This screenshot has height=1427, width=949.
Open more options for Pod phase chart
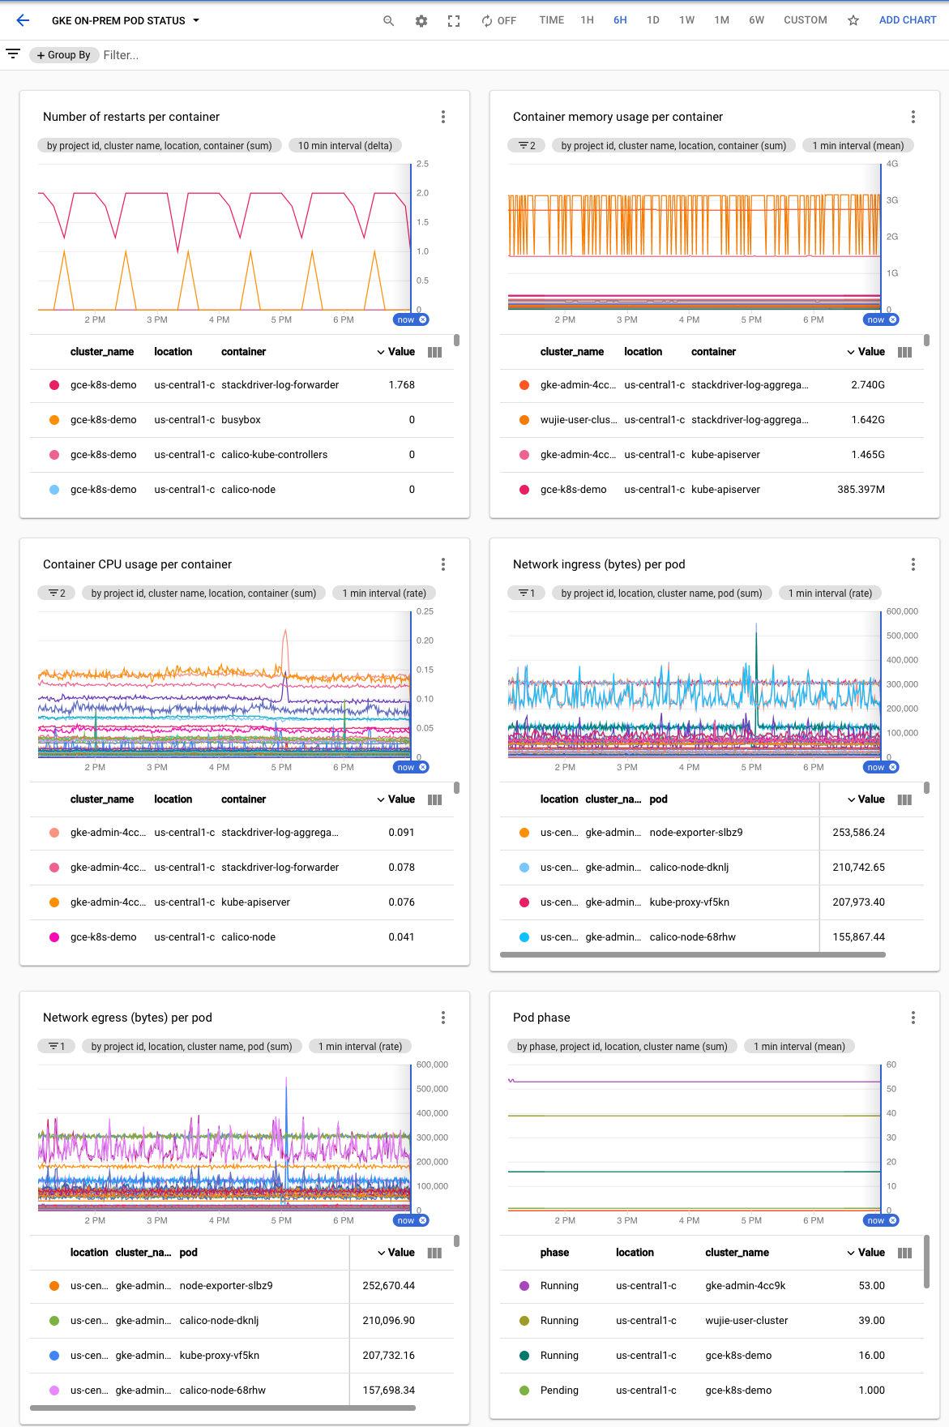pos(913,1018)
